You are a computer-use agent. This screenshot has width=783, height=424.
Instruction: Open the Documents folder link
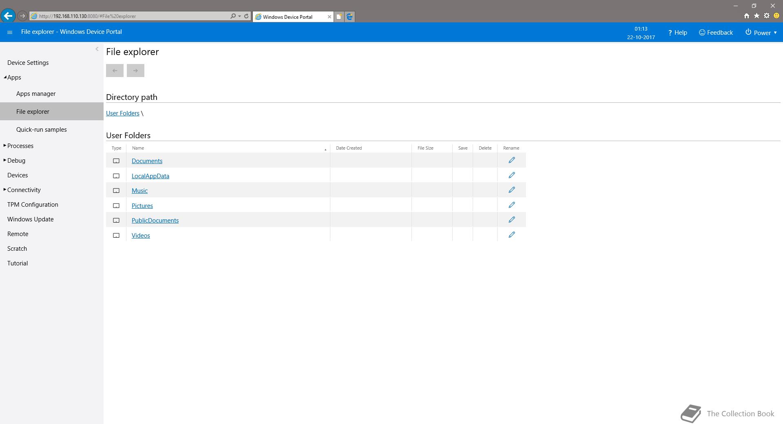pyautogui.click(x=147, y=161)
